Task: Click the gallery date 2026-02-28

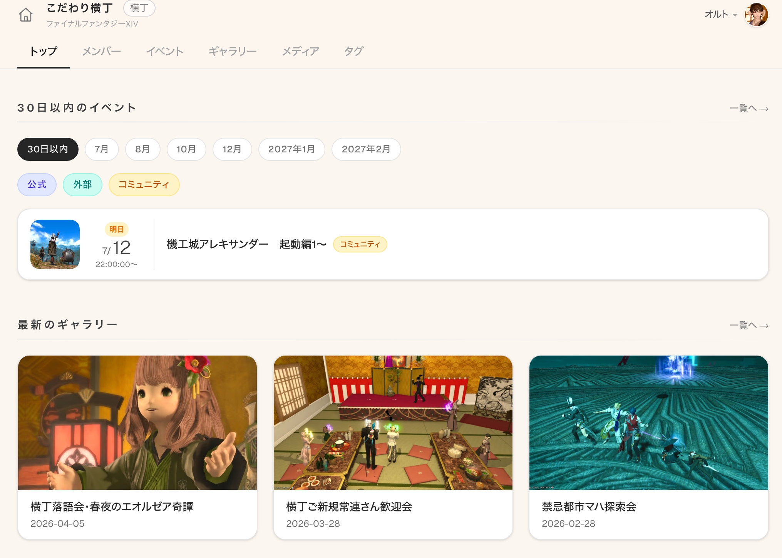Action: [569, 524]
